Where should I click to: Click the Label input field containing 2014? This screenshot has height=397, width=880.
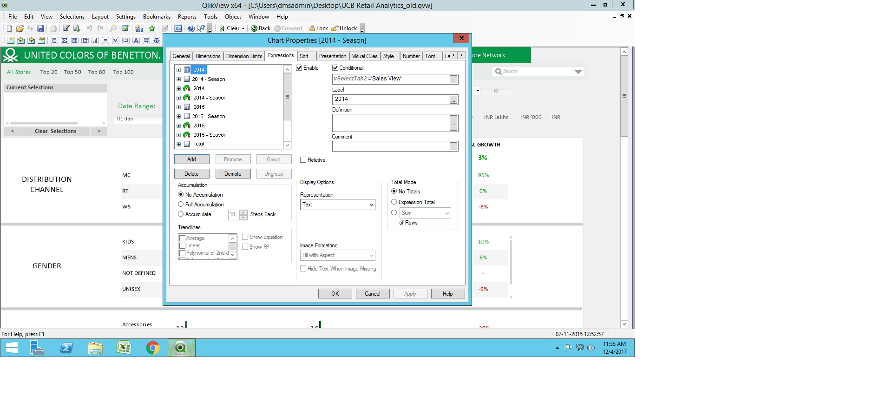click(x=391, y=99)
